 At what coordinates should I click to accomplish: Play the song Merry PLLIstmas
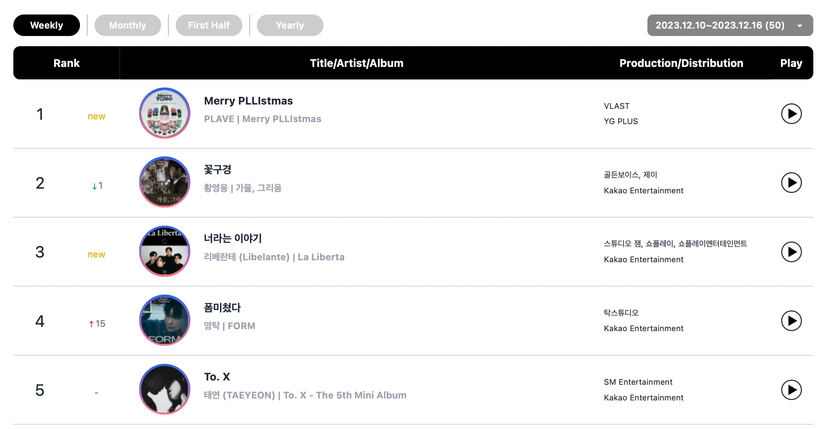point(791,114)
